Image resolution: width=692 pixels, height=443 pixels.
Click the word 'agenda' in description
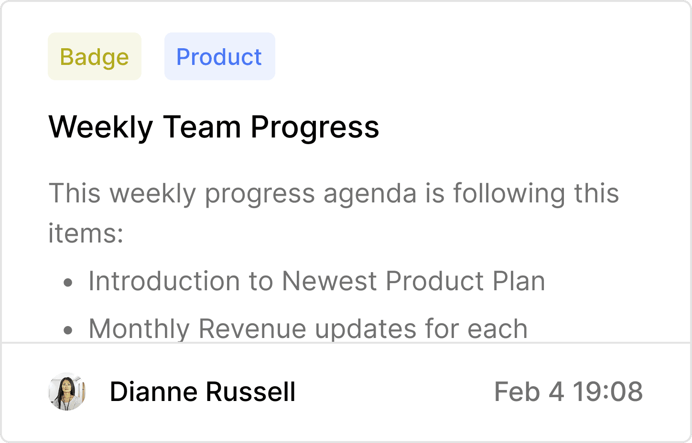coord(370,194)
